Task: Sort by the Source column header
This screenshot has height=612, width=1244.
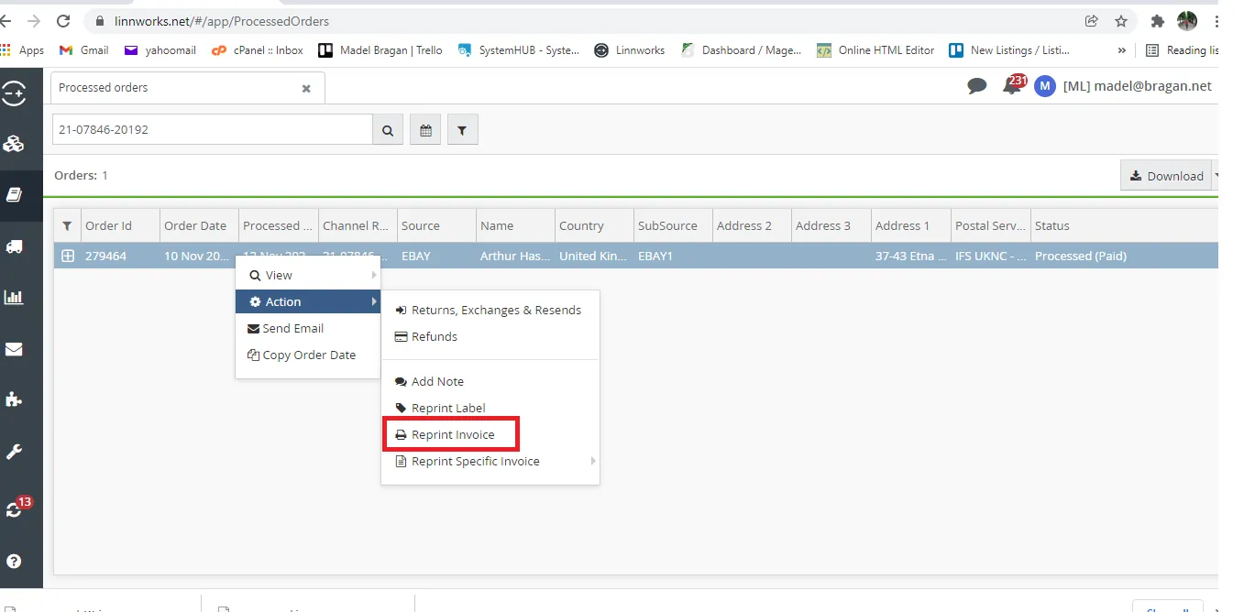Action: [436, 225]
